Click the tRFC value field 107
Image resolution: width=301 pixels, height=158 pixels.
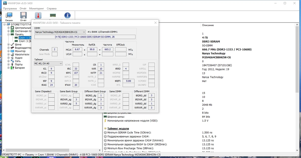[76, 73]
